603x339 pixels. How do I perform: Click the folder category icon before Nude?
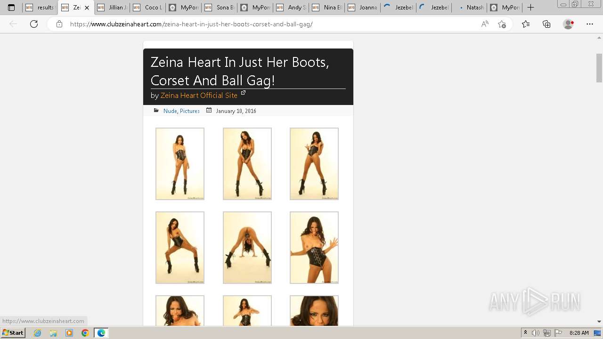coord(156,111)
